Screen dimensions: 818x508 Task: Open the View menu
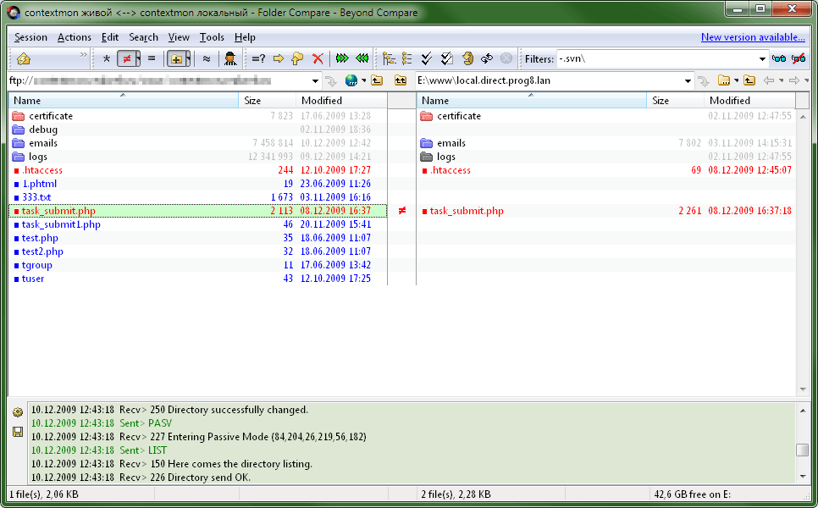point(179,37)
